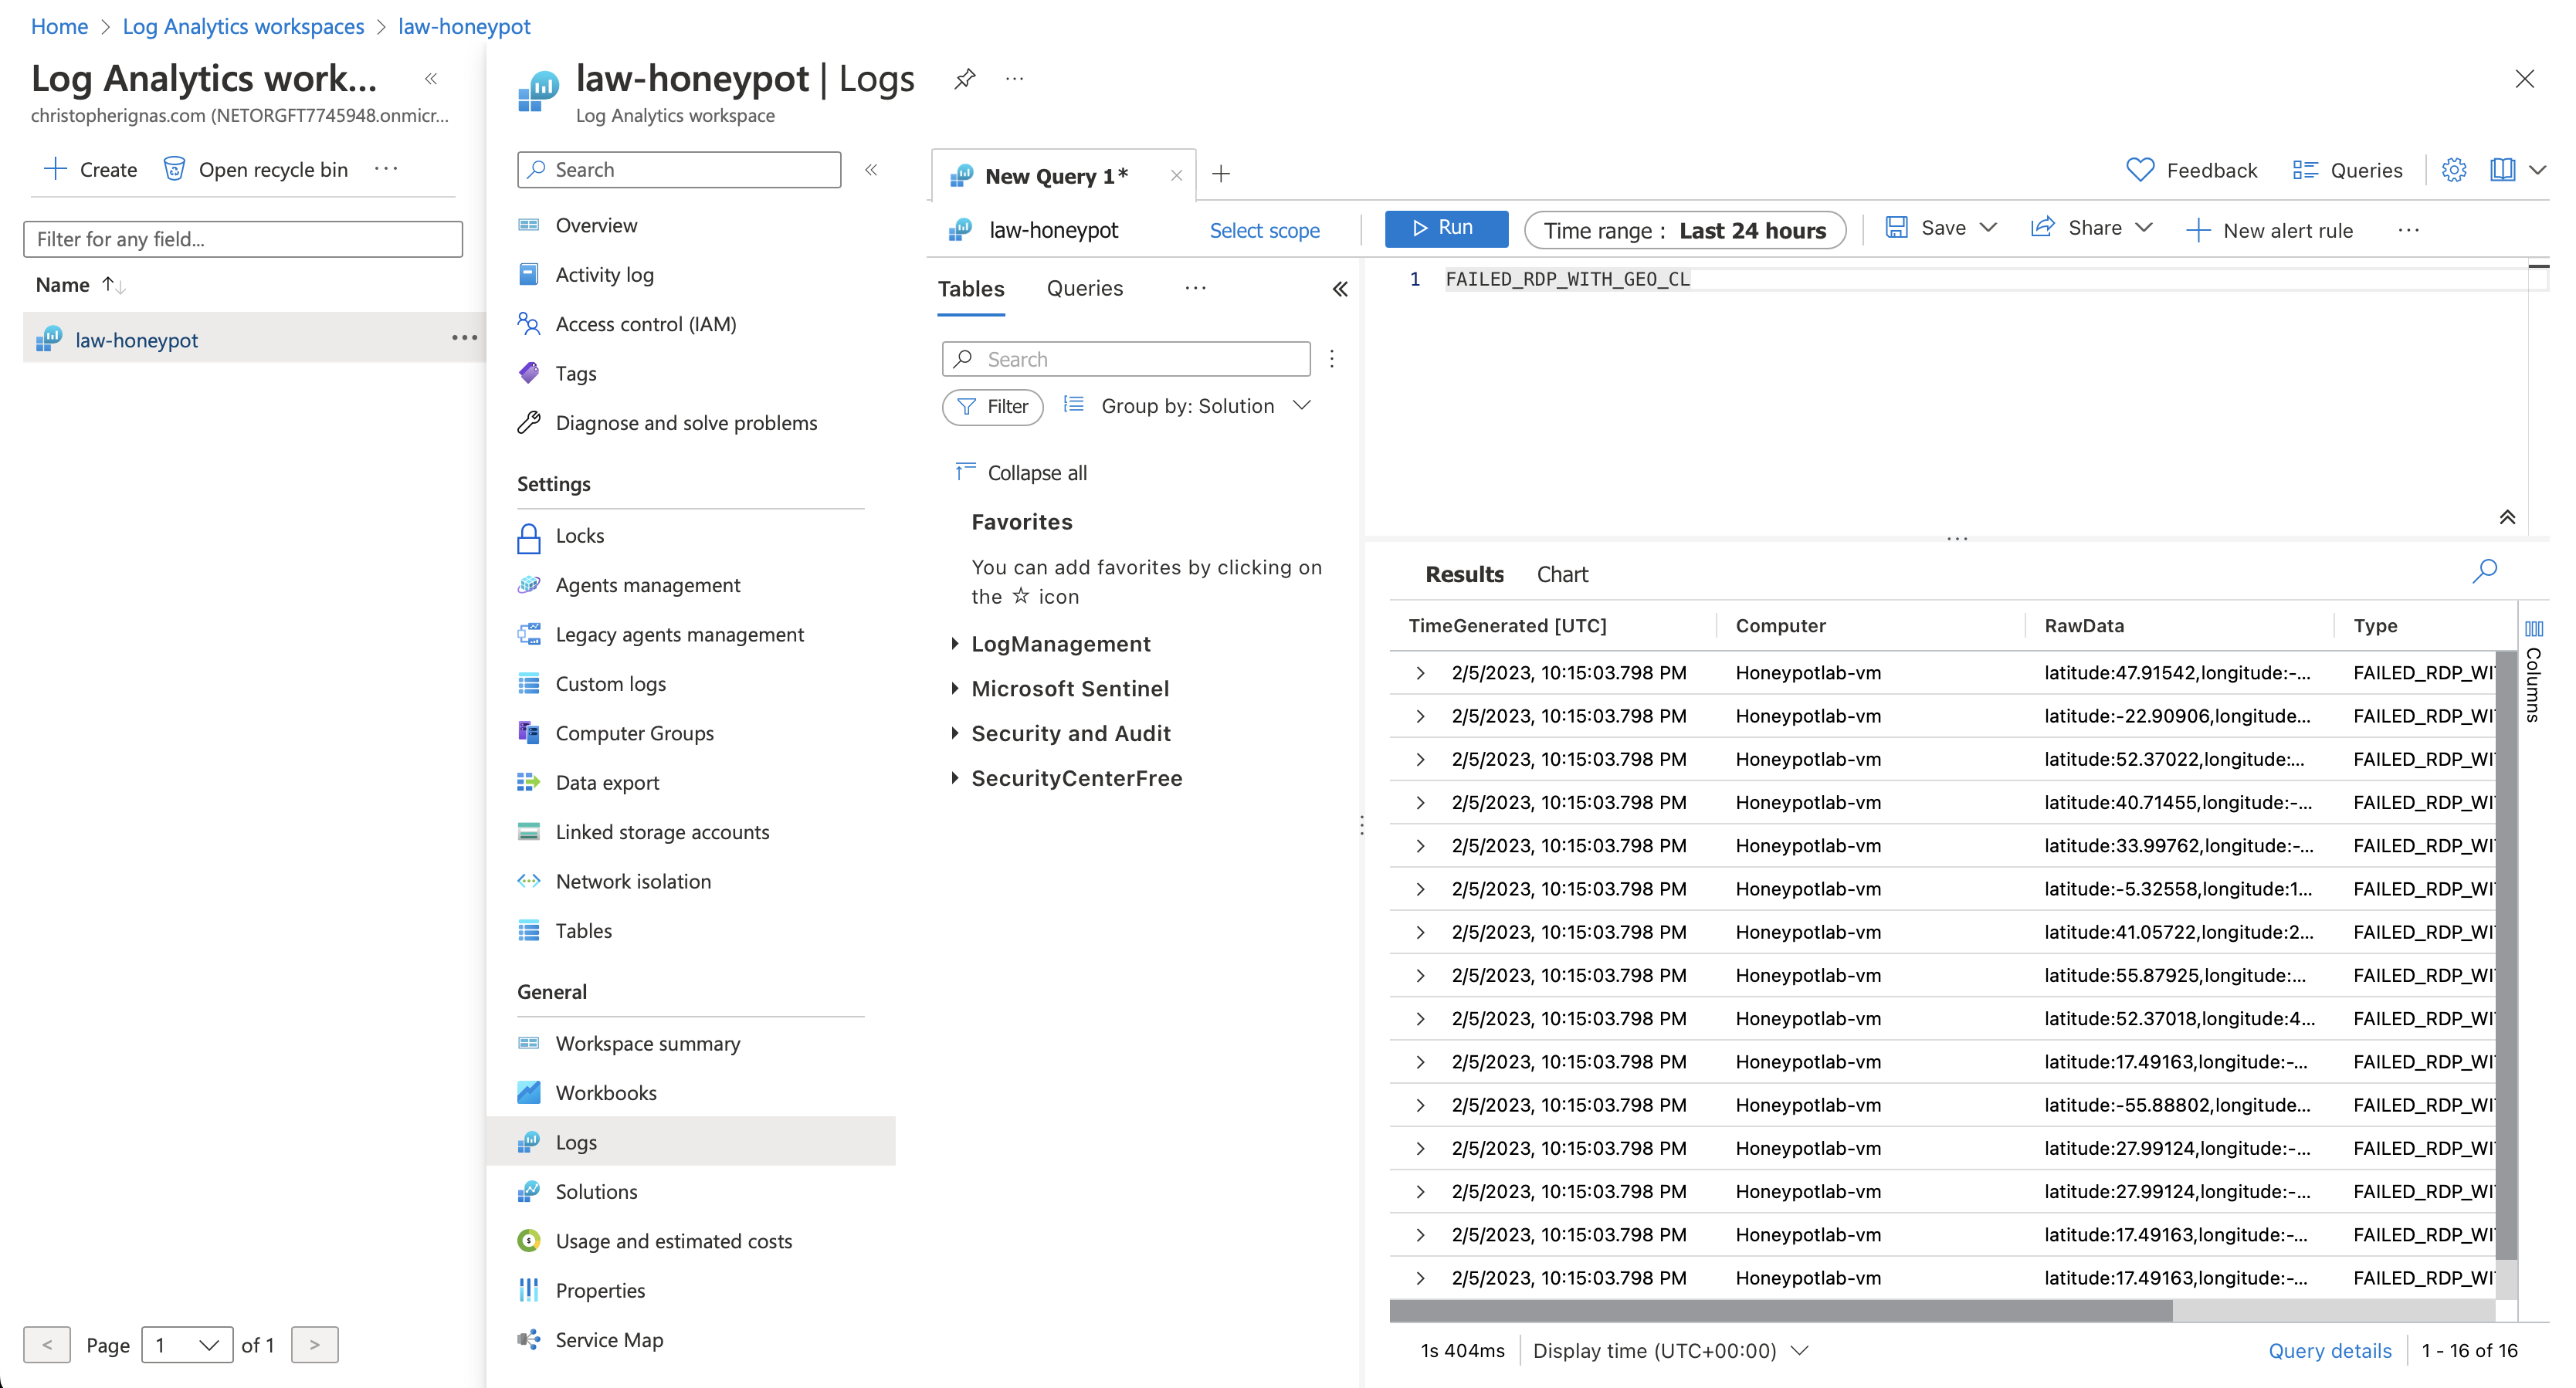Viewport: 2576px width, 1388px height.
Task: Create a New alert rule
Action: click(2269, 231)
